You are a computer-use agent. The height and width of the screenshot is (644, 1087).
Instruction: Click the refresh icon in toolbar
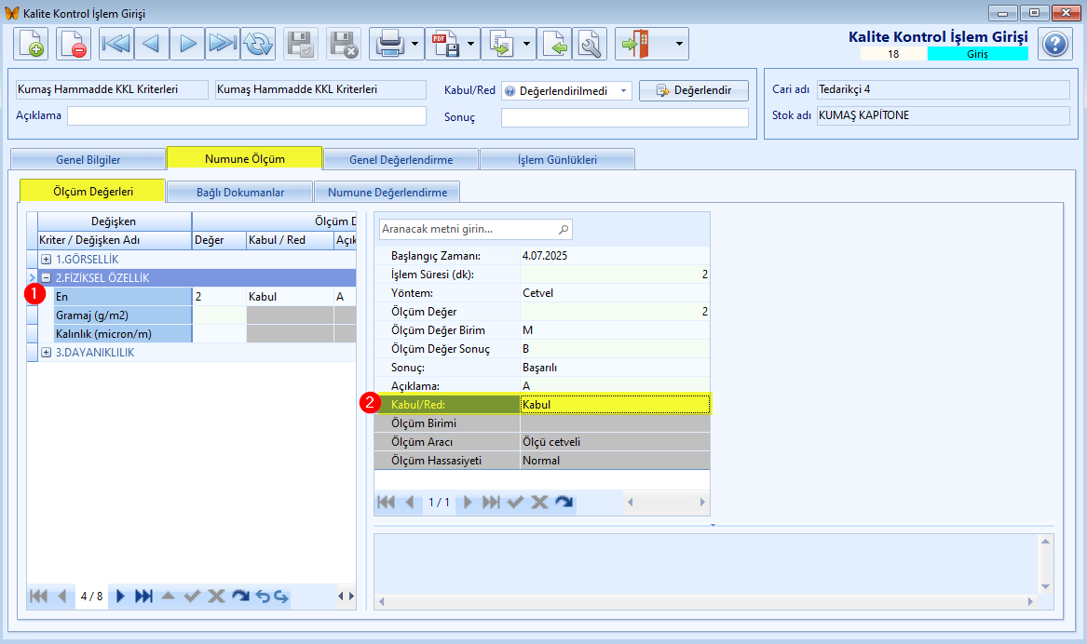pyautogui.click(x=258, y=44)
